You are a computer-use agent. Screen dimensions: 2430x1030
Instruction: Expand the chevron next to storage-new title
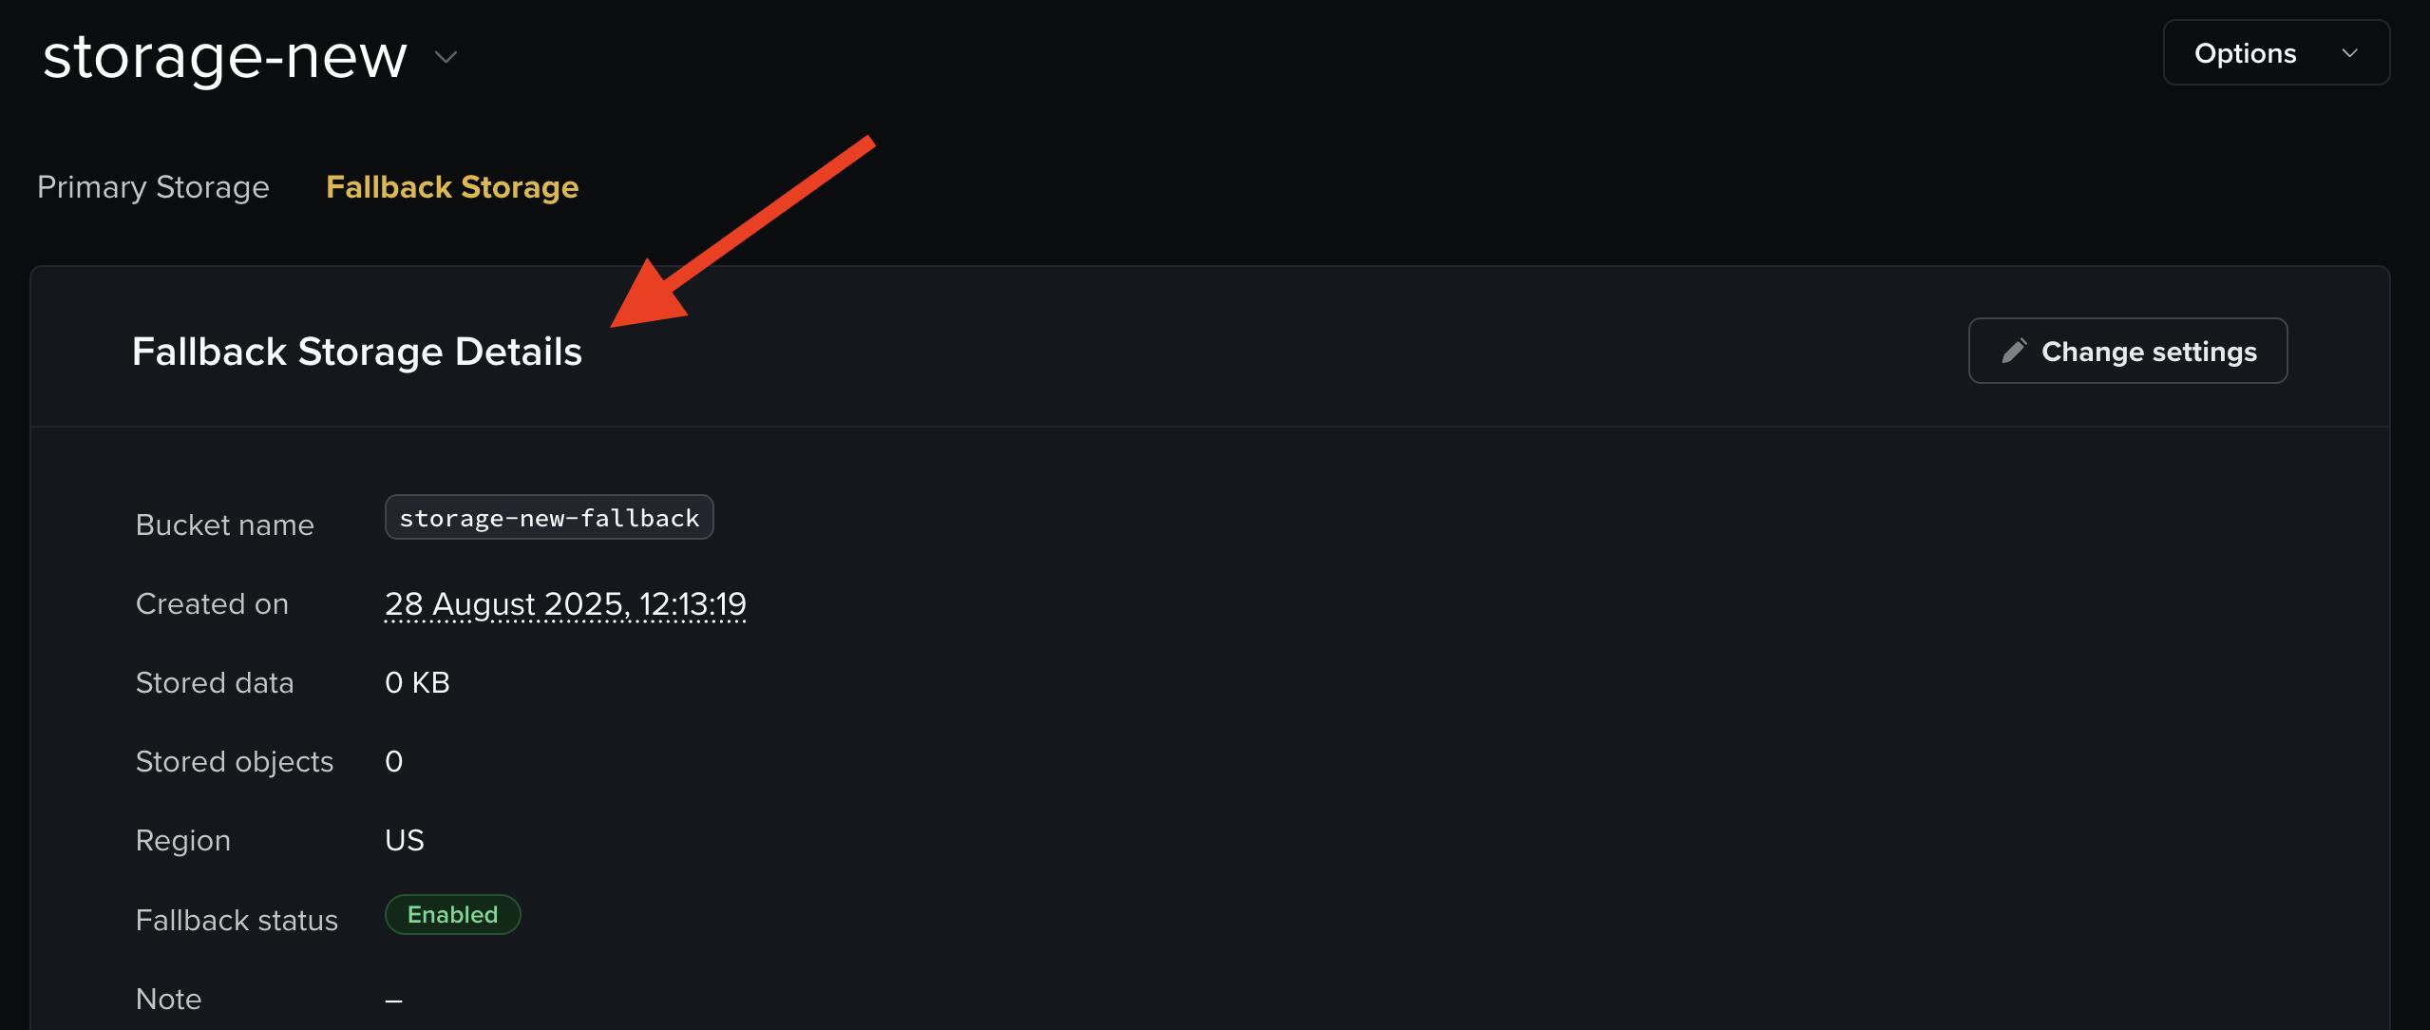(446, 58)
